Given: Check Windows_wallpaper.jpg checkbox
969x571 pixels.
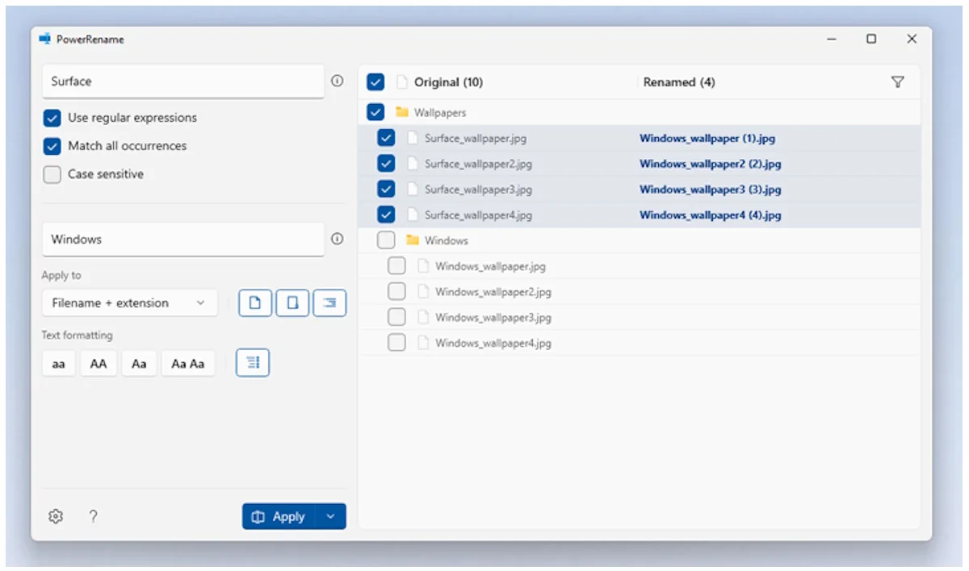Looking at the screenshot, I should (x=396, y=266).
